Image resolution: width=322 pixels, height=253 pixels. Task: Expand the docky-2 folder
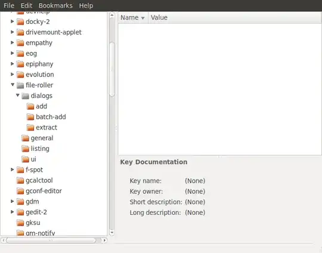click(x=13, y=21)
